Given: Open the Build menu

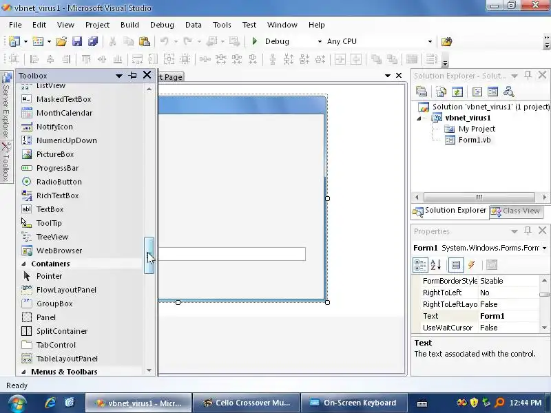Looking at the screenshot, I should 129,25.
